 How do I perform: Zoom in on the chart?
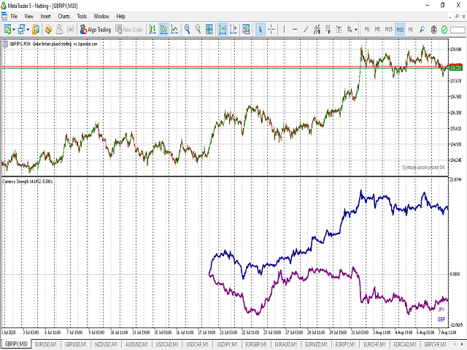pos(188,30)
